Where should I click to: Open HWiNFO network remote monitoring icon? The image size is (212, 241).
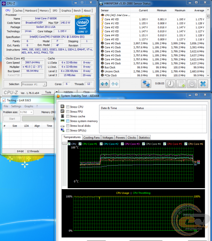(146, 84)
